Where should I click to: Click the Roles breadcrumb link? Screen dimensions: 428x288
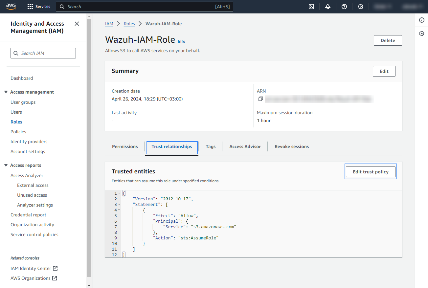129,24
